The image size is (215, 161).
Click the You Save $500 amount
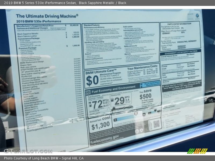coord(145,96)
